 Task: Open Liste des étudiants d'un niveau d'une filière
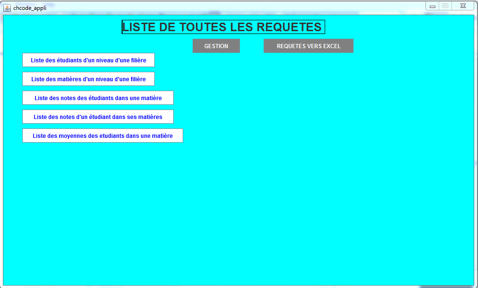tap(89, 60)
